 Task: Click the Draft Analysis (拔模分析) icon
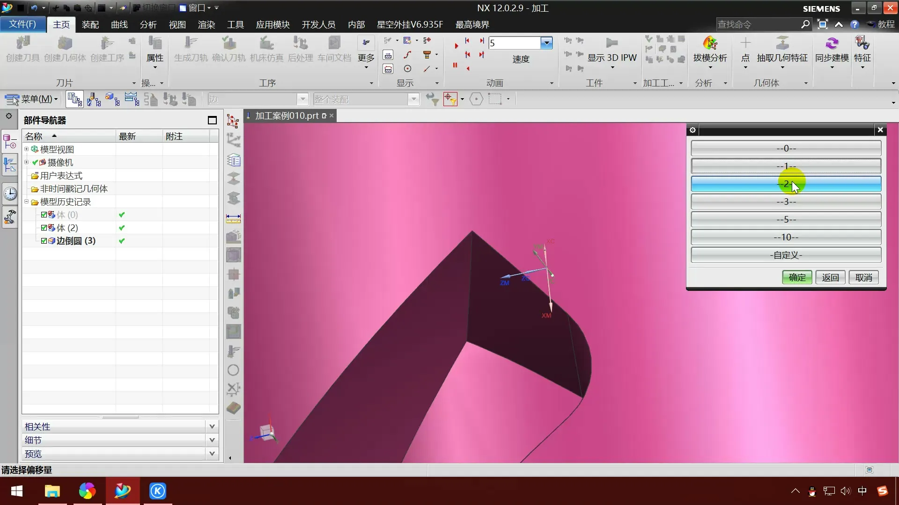[710, 43]
